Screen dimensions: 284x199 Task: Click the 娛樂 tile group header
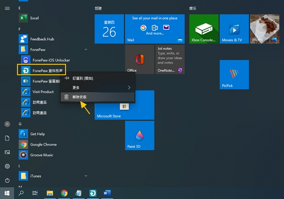(193, 8)
